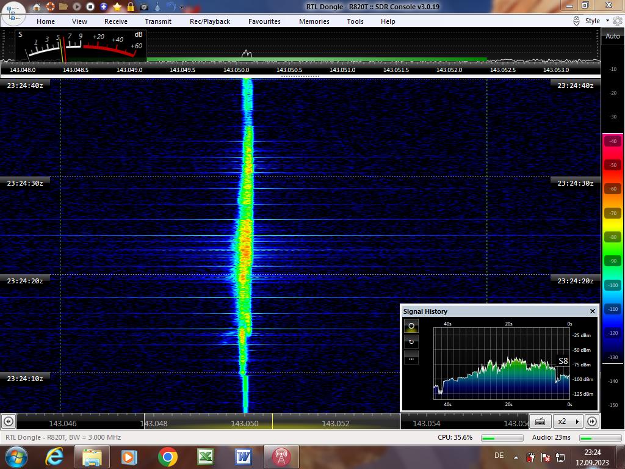
Task: Click the -110 level on color scale
Action: tap(613, 309)
